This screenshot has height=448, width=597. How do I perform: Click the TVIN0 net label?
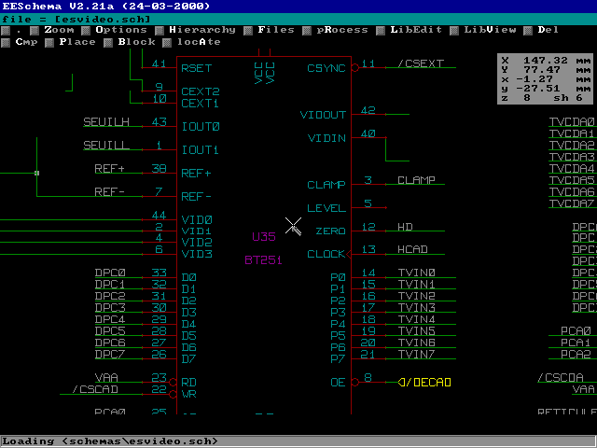pyautogui.click(x=417, y=273)
